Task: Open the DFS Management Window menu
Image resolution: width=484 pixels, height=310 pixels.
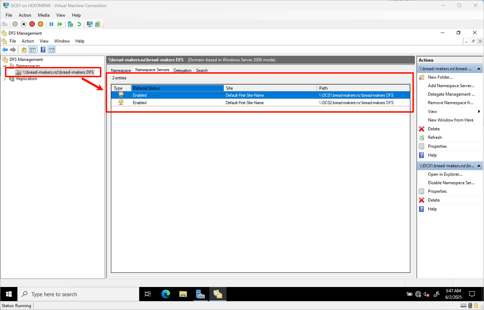Action: (62, 41)
